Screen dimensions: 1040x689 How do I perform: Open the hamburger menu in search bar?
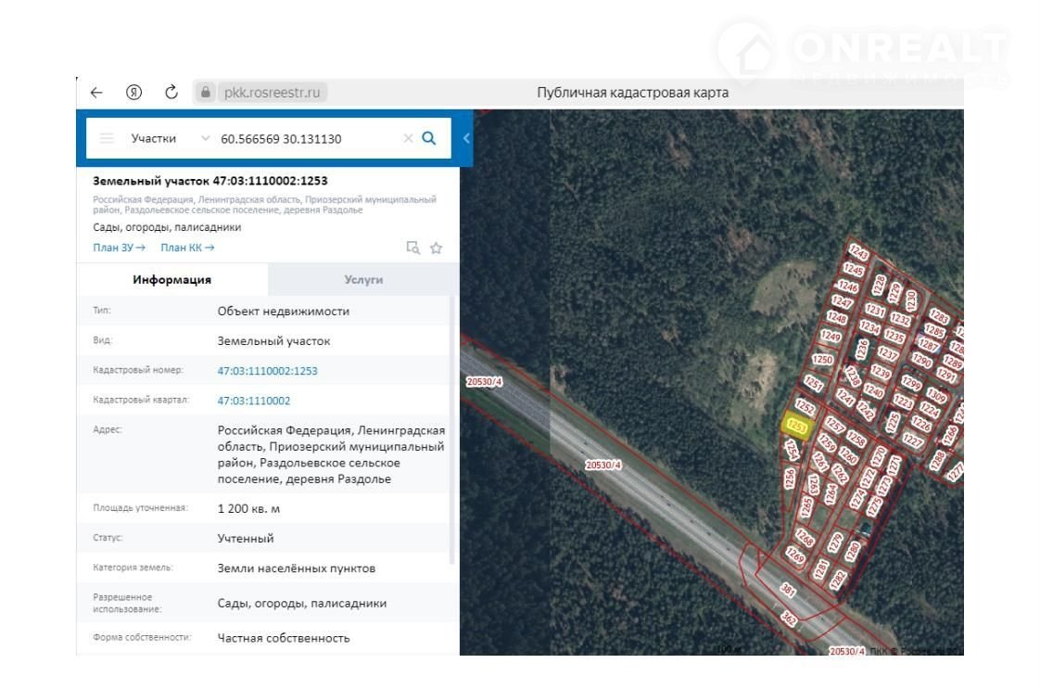(x=108, y=139)
